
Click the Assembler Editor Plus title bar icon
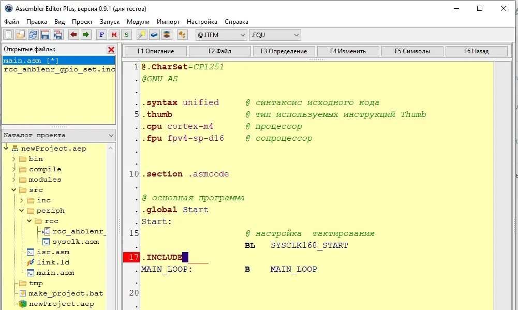(9, 9)
